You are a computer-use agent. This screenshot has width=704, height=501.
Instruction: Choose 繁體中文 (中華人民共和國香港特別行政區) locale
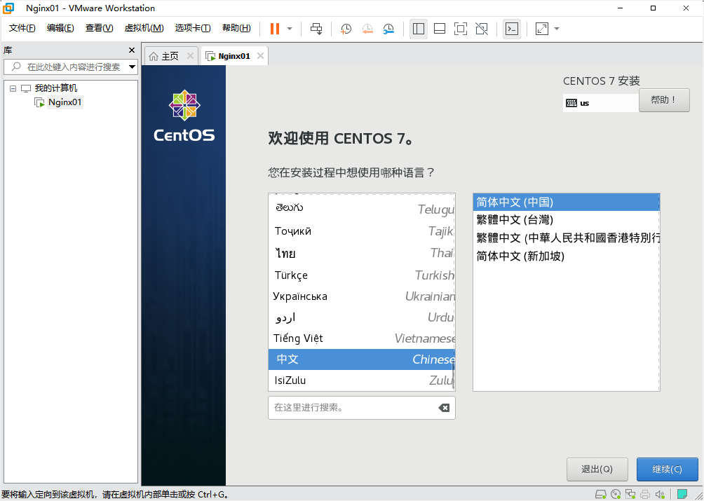[x=566, y=238]
